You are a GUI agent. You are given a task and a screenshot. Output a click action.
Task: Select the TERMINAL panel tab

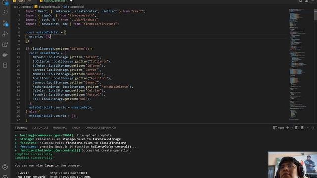pyautogui.click(x=21, y=128)
